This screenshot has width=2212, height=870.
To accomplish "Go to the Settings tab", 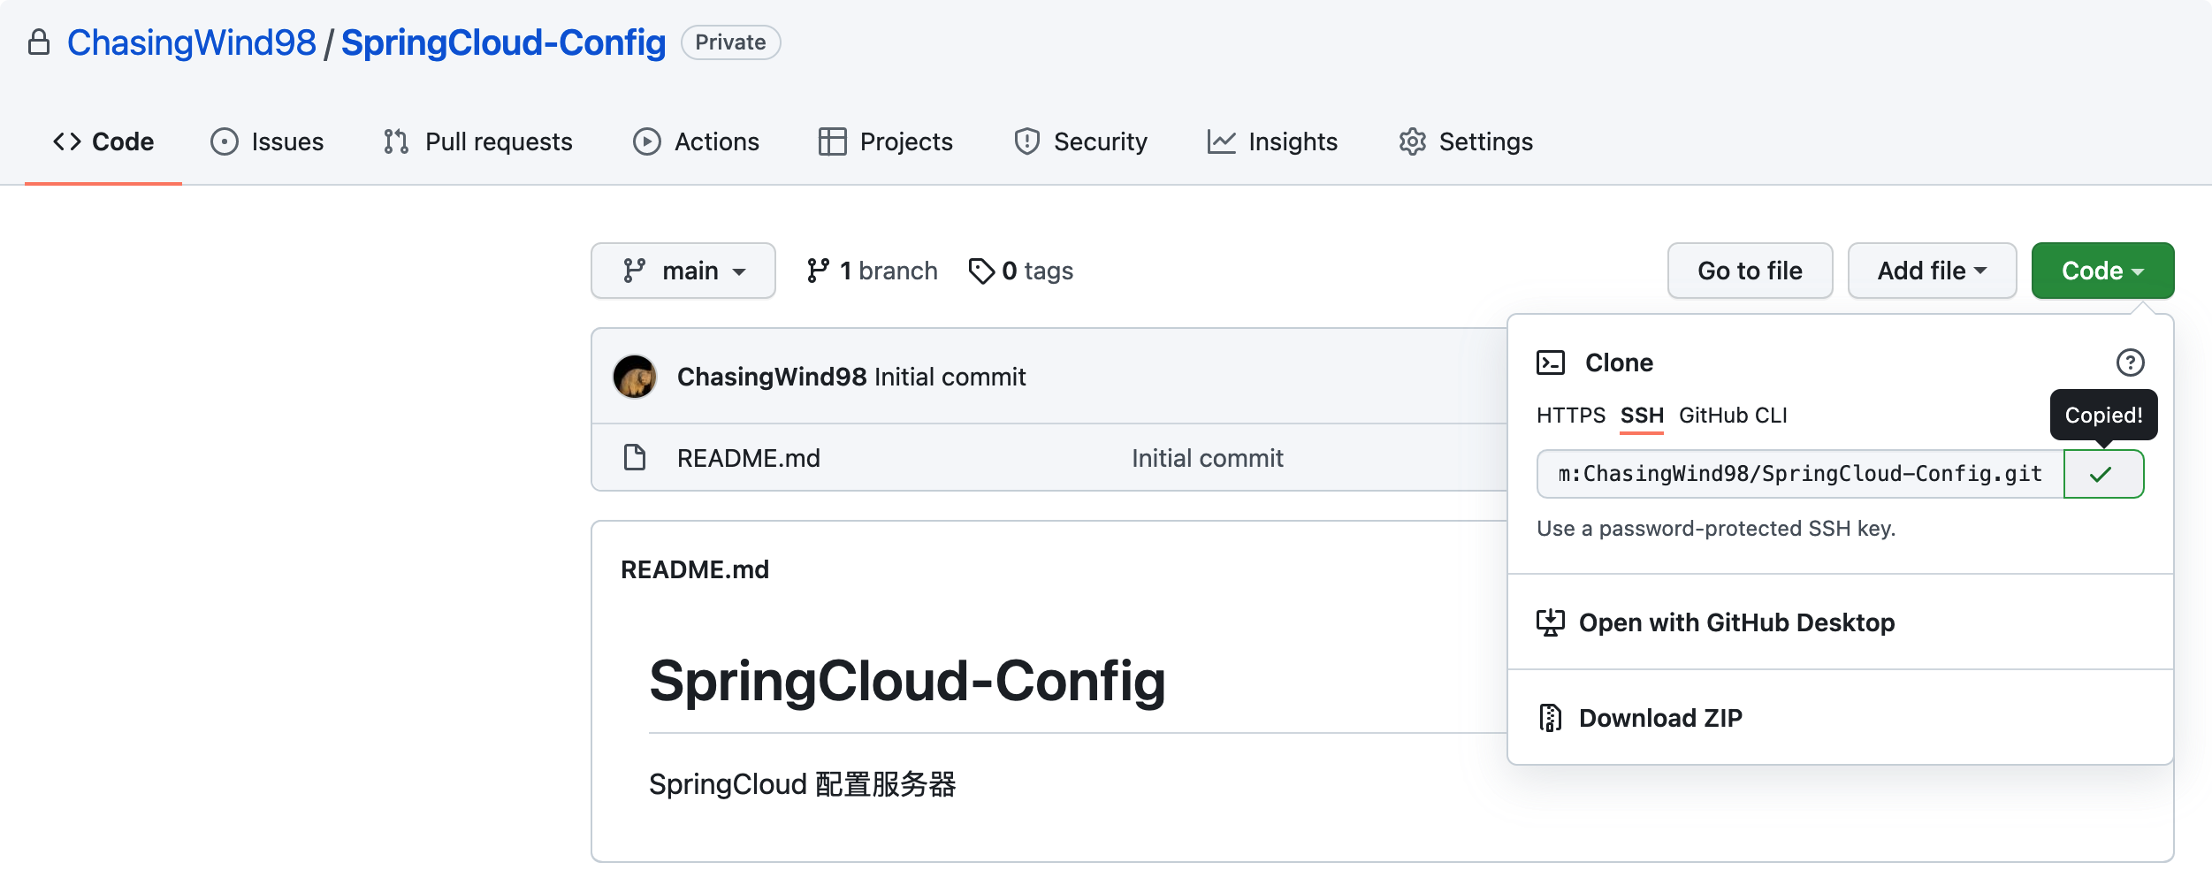I will pyautogui.click(x=1466, y=141).
